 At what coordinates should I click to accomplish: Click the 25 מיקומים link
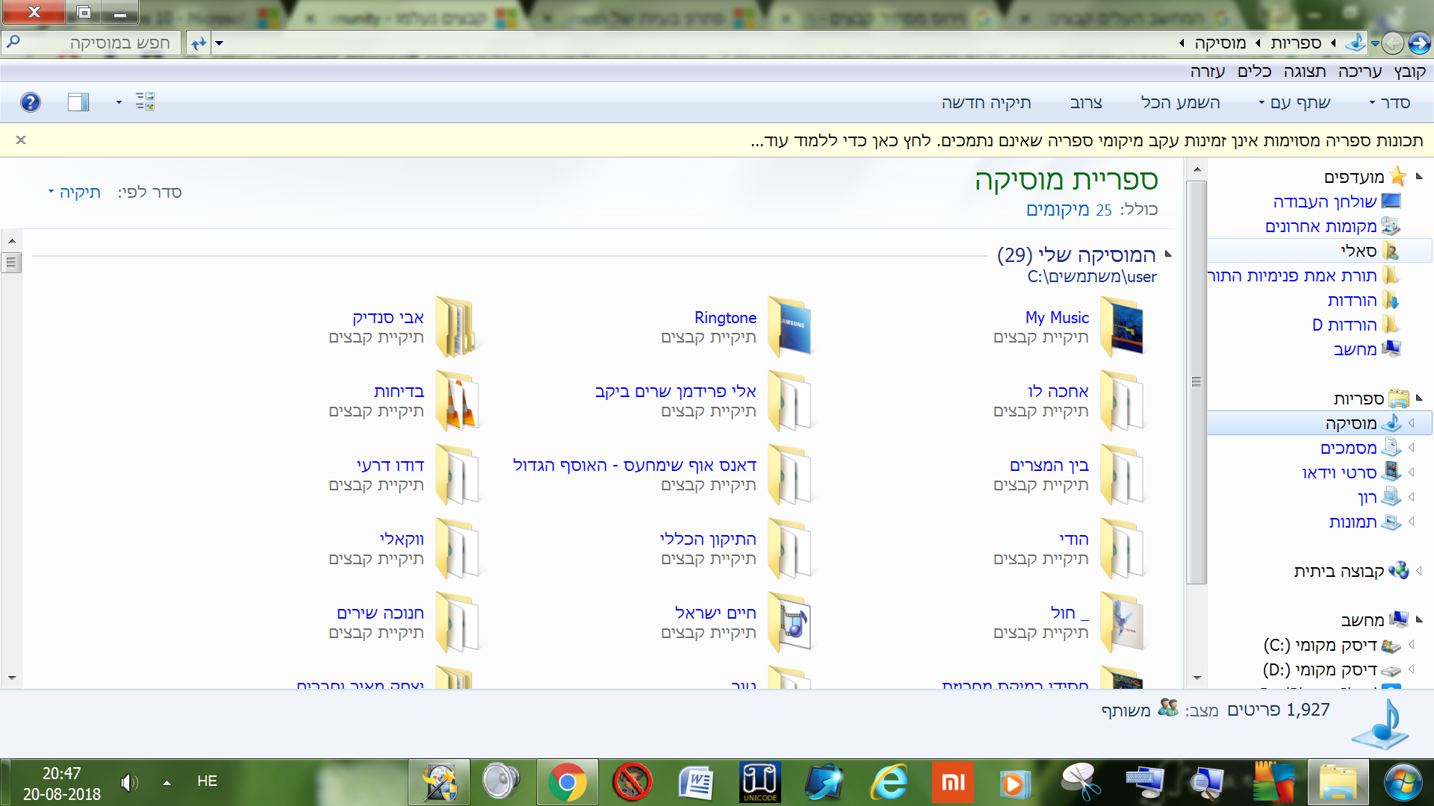tap(1068, 210)
